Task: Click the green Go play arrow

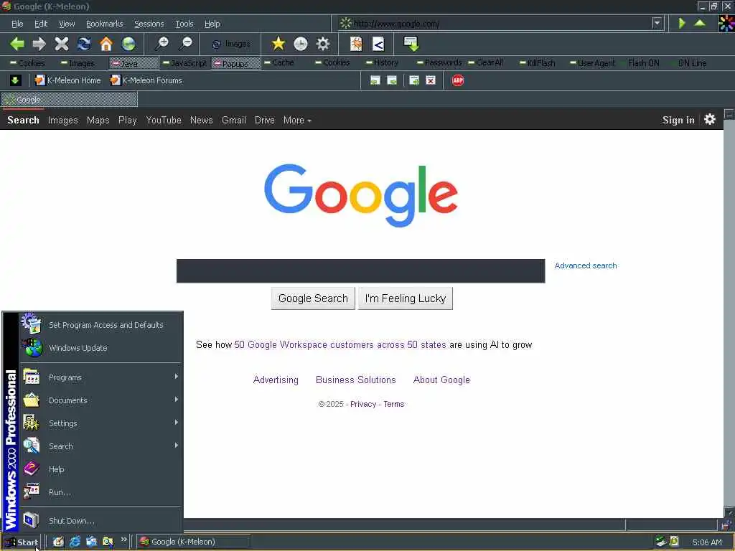Action: [x=682, y=23]
